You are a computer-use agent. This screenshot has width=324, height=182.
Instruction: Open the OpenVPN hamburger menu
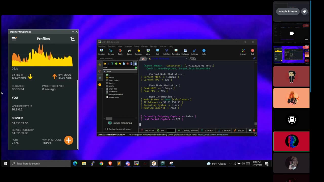tap(14, 39)
